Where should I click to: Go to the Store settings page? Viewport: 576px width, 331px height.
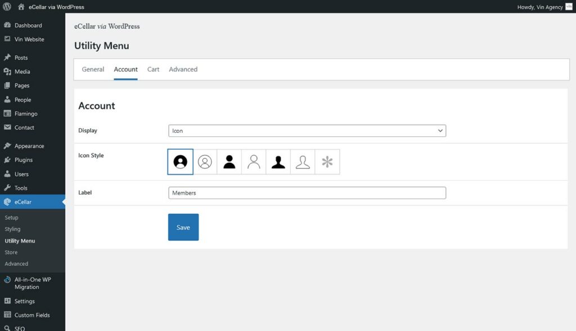coord(11,252)
